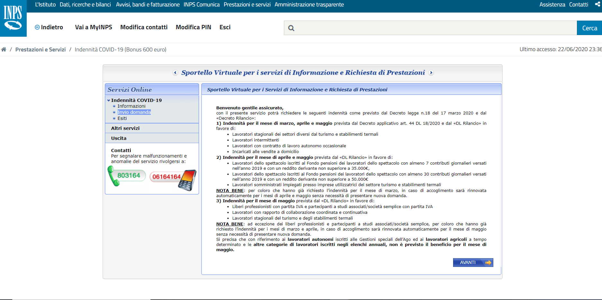The height and width of the screenshot is (300, 602).
Task: Click Contatti heading in sidebar
Action: click(x=121, y=150)
